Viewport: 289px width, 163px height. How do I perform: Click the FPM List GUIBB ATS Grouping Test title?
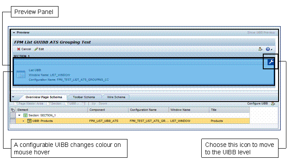point(52,42)
